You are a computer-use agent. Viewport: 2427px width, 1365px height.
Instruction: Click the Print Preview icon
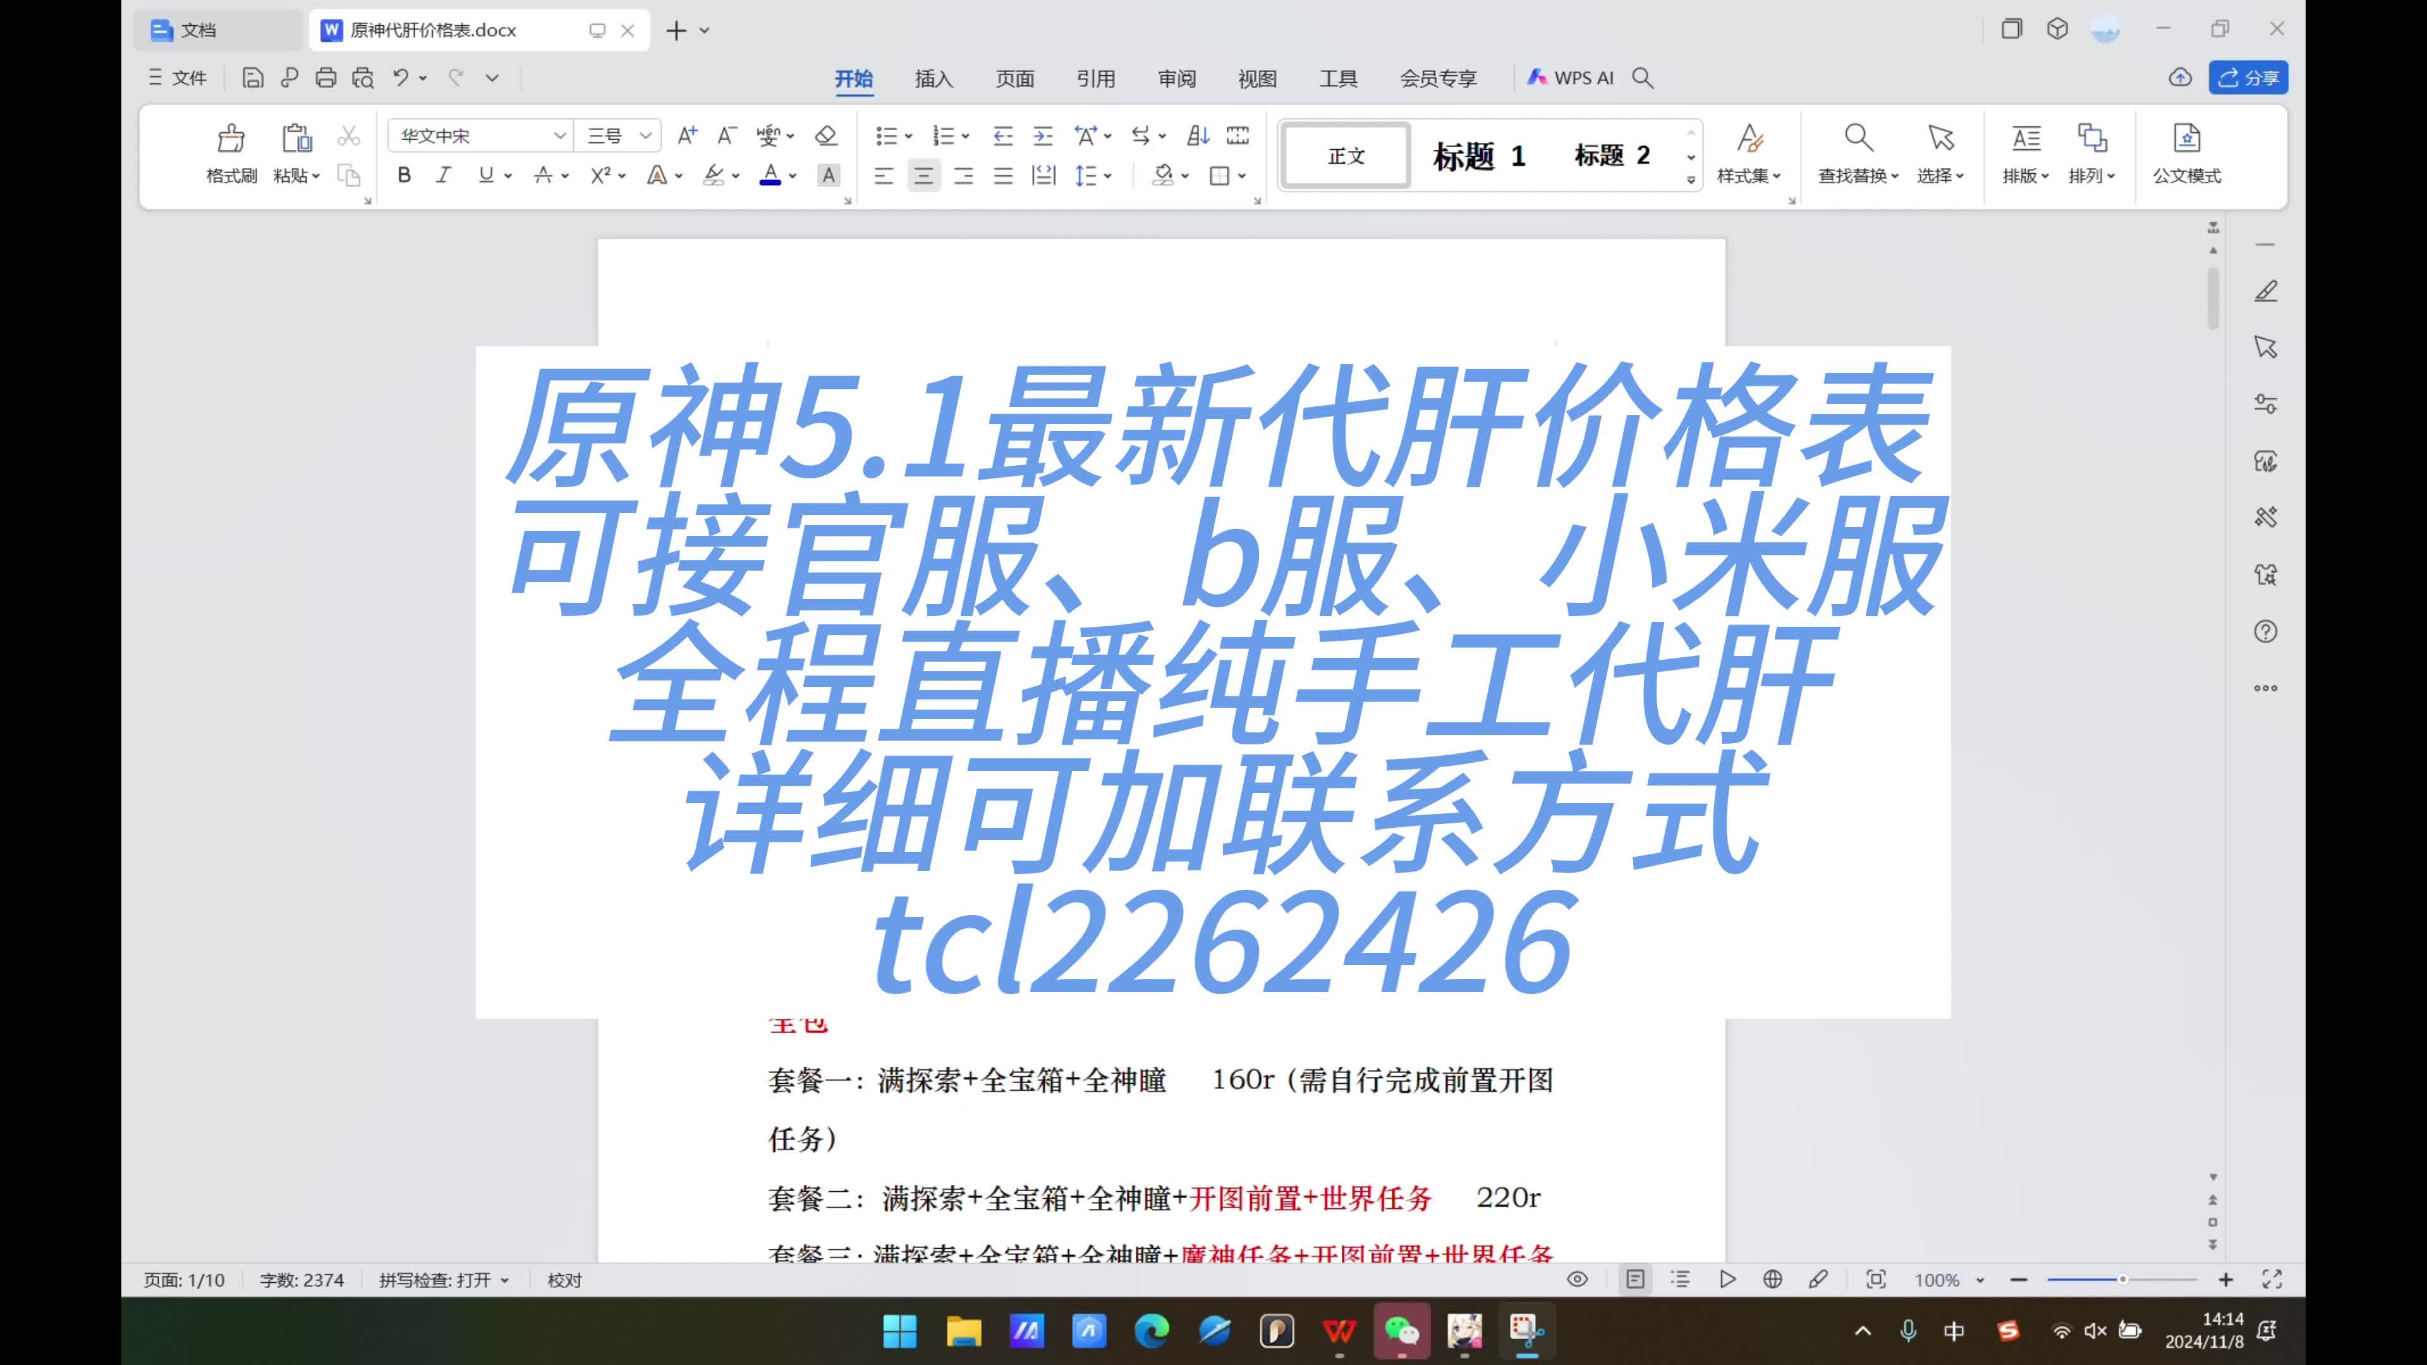(363, 78)
